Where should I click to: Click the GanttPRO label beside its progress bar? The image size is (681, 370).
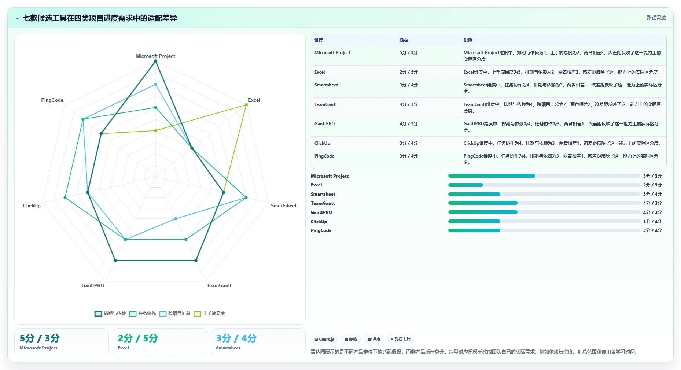click(x=321, y=212)
